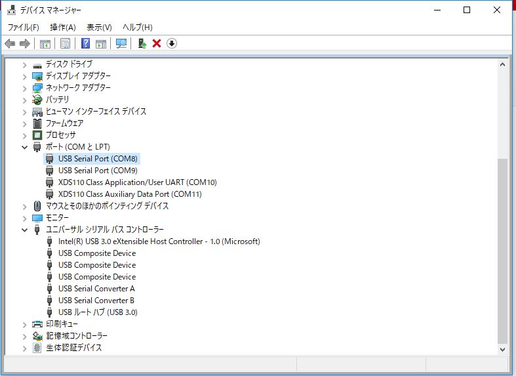Click the scrollbar down arrow
The width and height of the screenshot is (516, 376).
[502, 349]
